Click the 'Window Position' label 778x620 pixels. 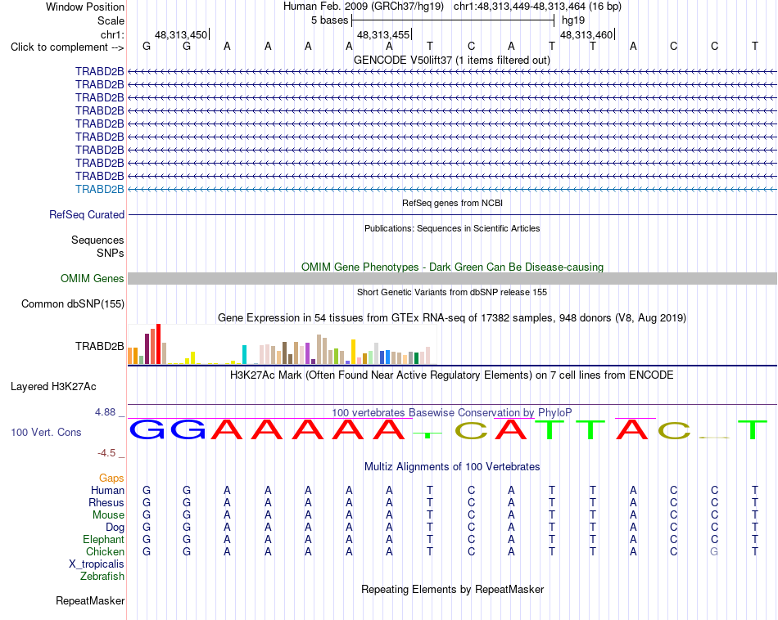pyautogui.click(x=85, y=7)
